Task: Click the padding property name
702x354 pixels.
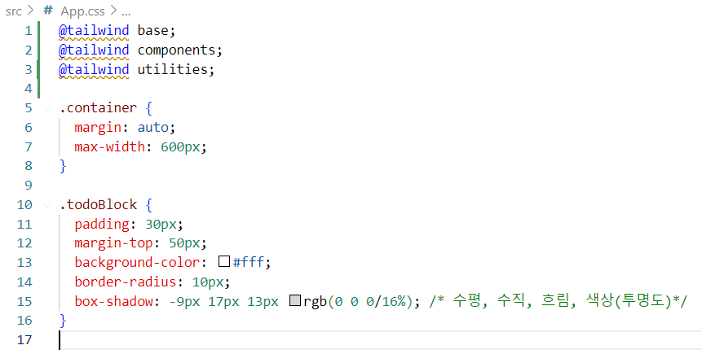Action: pos(102,225)
